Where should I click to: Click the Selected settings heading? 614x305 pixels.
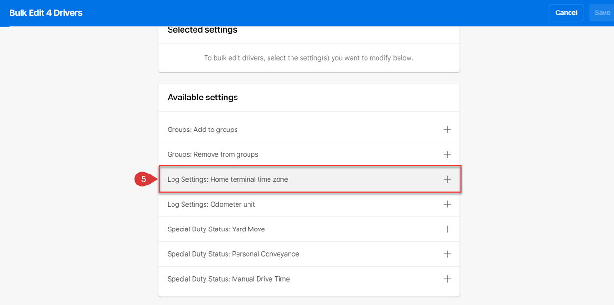pos(202,30)
